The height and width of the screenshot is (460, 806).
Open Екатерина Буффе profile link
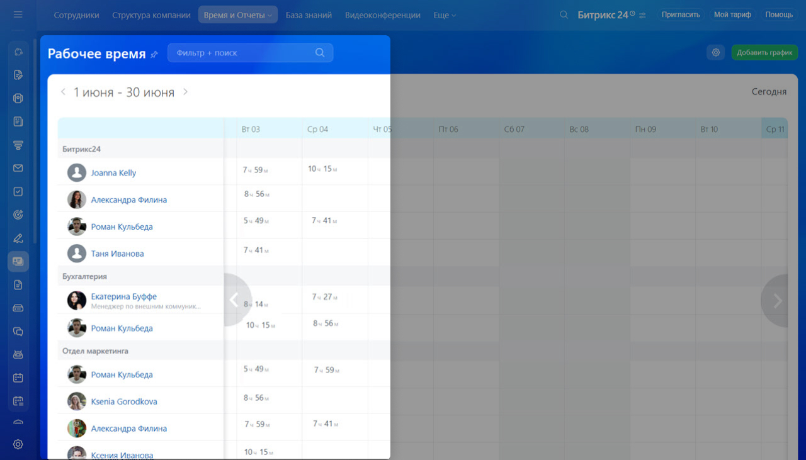point(124,296)
